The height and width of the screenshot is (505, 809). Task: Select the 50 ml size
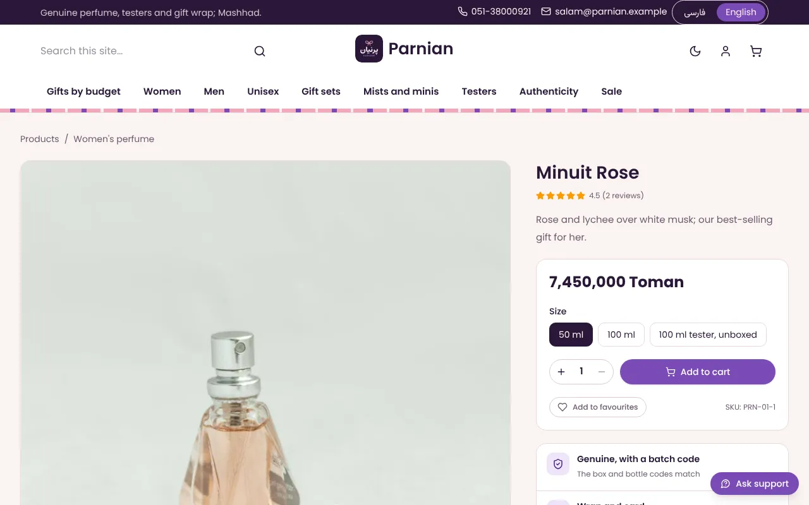pos(571,335)
